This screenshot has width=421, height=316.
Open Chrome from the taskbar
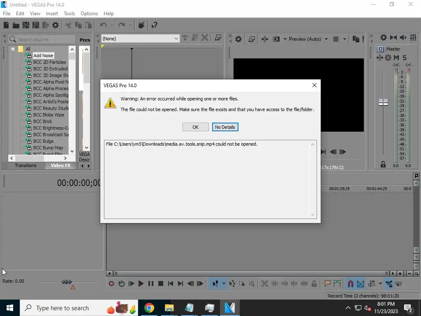[149, 308]
